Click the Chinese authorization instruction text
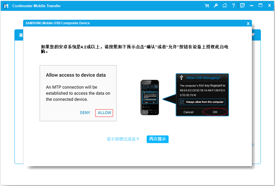275x186 pixels. 134,49
